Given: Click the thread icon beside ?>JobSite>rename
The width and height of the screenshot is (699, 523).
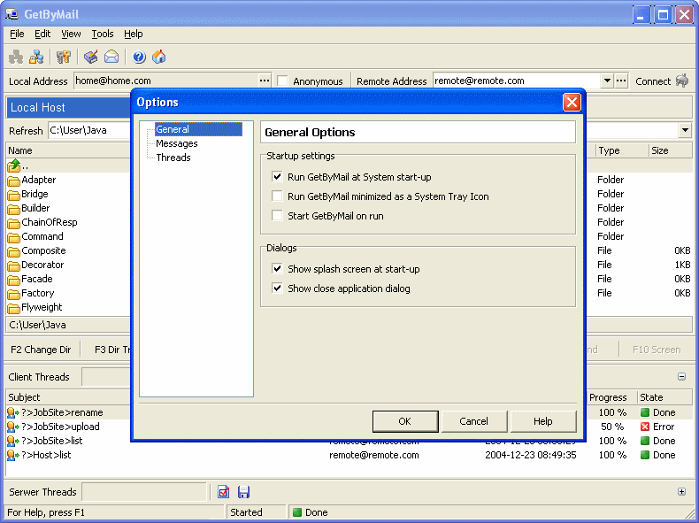Looking at the screenshot, I should pyautogui.click(x=13, y=413).
